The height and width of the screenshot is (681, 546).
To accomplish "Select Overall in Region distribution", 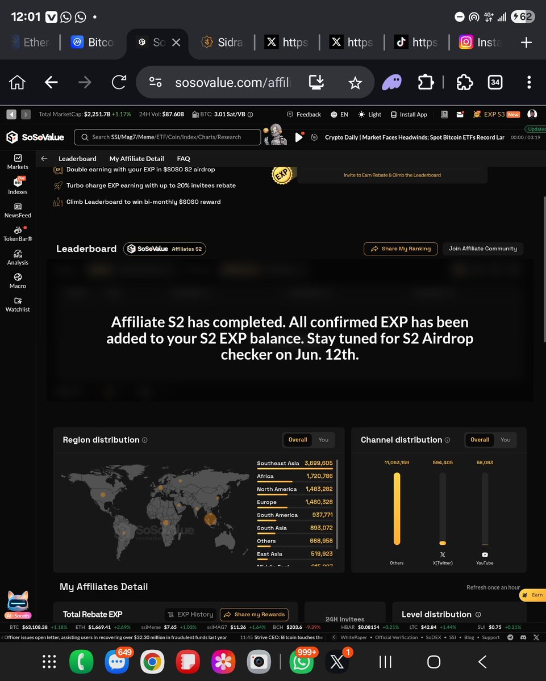I will 298,440.
